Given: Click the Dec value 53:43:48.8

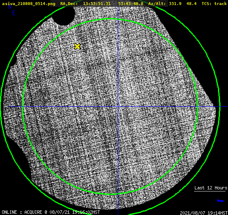Looking at the screenshot, I should tap(131, 3).
